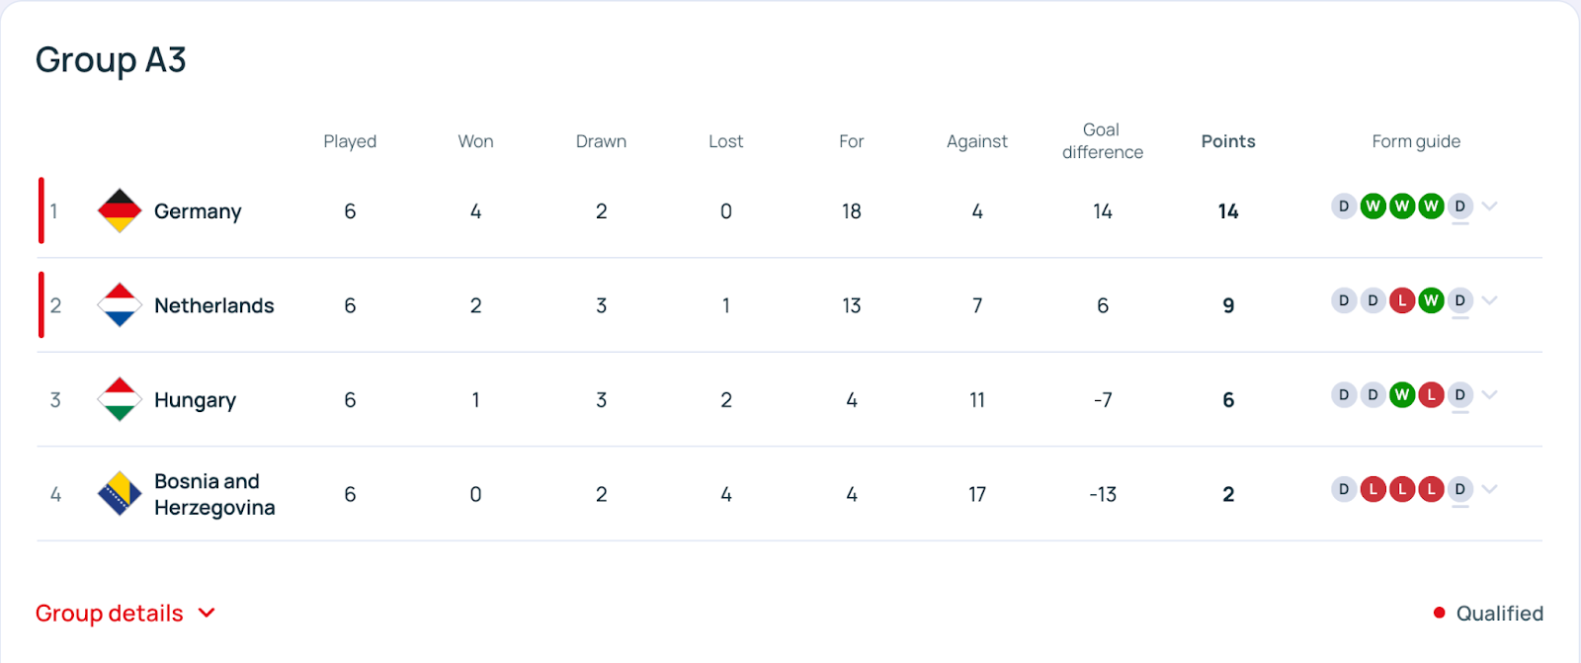Screen dimensions: 1581x663
Task: Expand Netherlands' form guide chevron
Action: point(1490,300)
